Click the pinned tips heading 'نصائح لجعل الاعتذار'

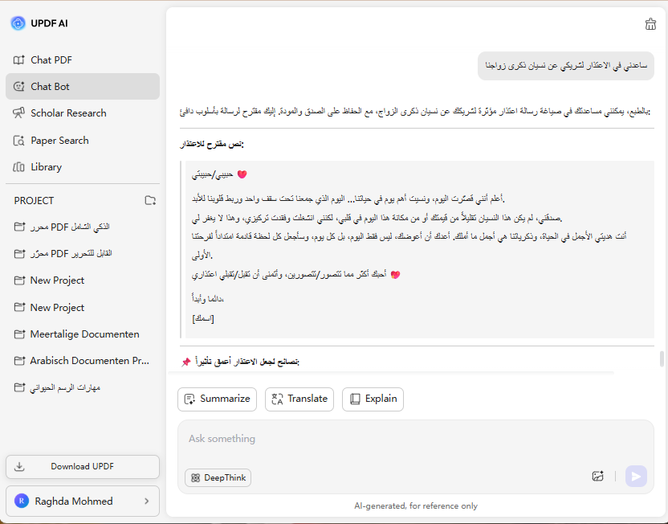[246, 362]
